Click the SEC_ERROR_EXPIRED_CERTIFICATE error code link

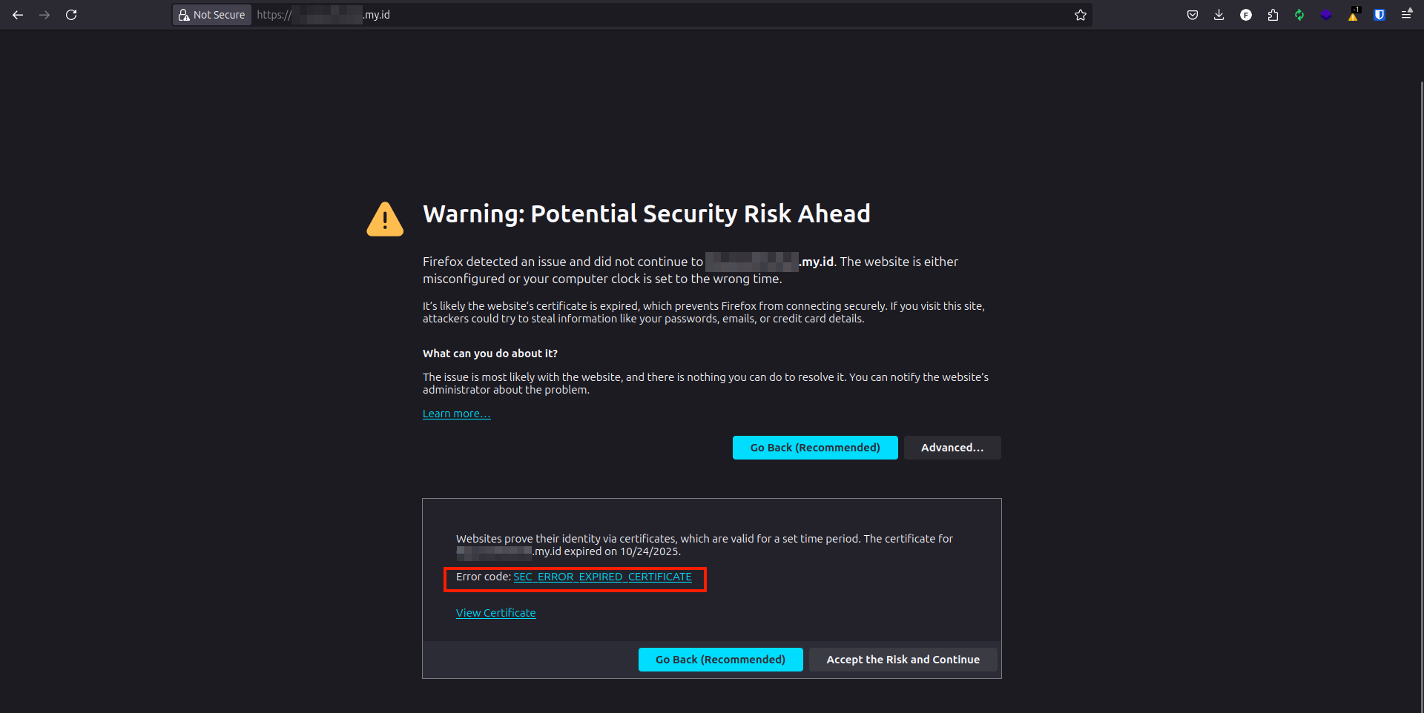[602, 577]
